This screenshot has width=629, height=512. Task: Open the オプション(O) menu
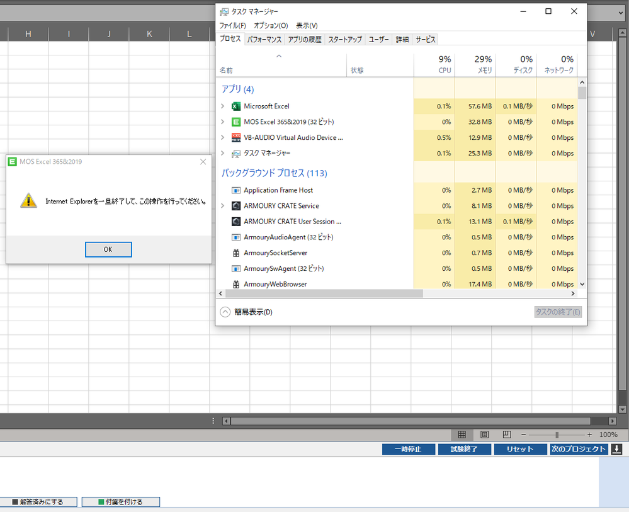(x=271, y=26)
